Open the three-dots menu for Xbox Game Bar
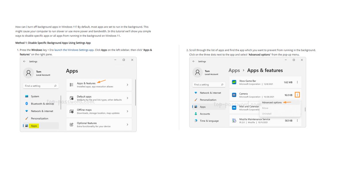 click(x=297, y=82)
